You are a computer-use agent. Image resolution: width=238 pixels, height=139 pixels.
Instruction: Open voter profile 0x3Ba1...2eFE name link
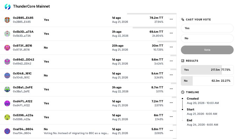(x=23, y=88)
